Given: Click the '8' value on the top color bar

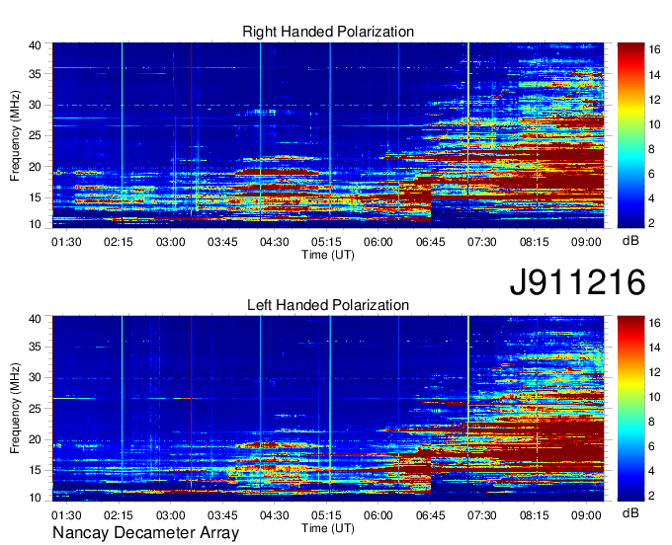Looking at the screenshot, I should click(651, 149).
